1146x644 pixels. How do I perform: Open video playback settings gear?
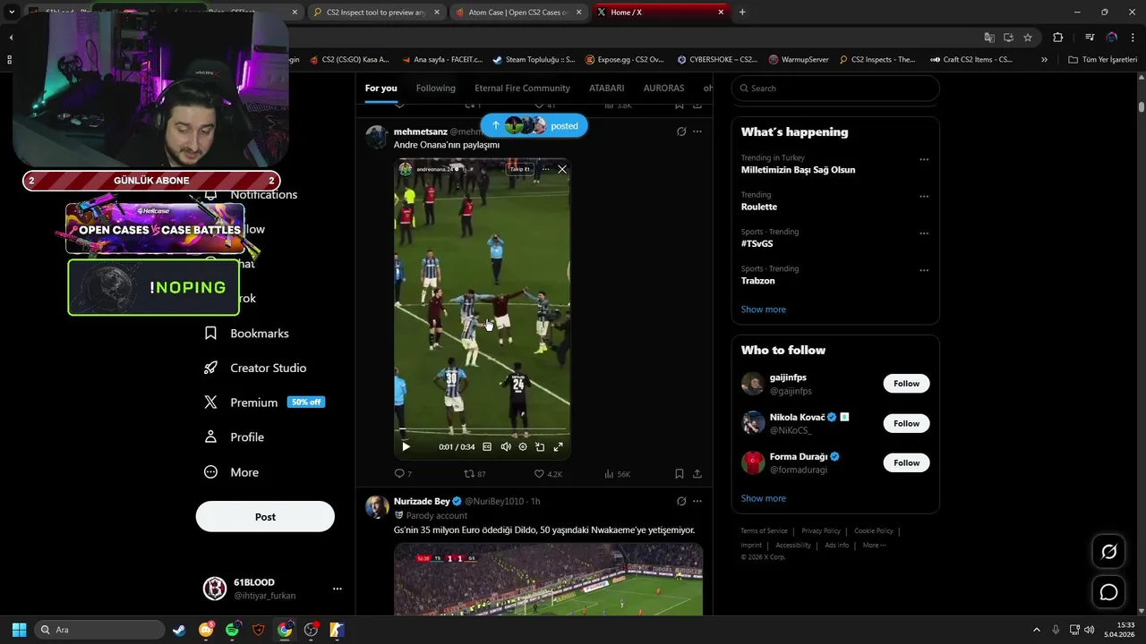tap(523, 446)
